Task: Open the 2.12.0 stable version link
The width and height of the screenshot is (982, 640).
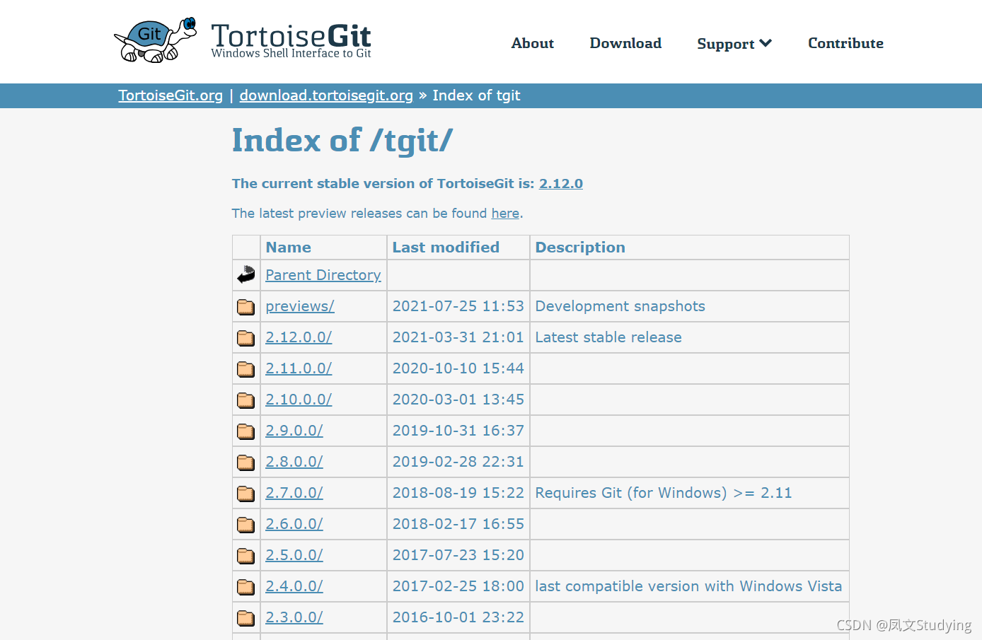Action: click(x=560, y=183)
